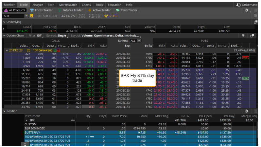Click the All Products button
Screen dimensions: 261x147
click(14, 10)
